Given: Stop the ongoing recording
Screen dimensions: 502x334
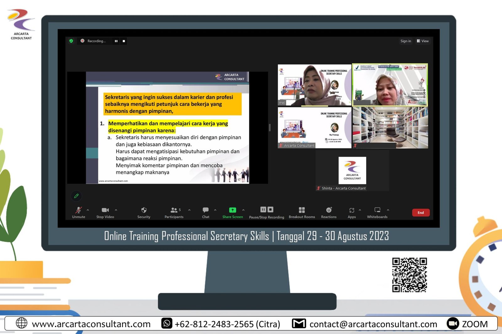Looking at the screenshot, I should [x=270, y=209].
